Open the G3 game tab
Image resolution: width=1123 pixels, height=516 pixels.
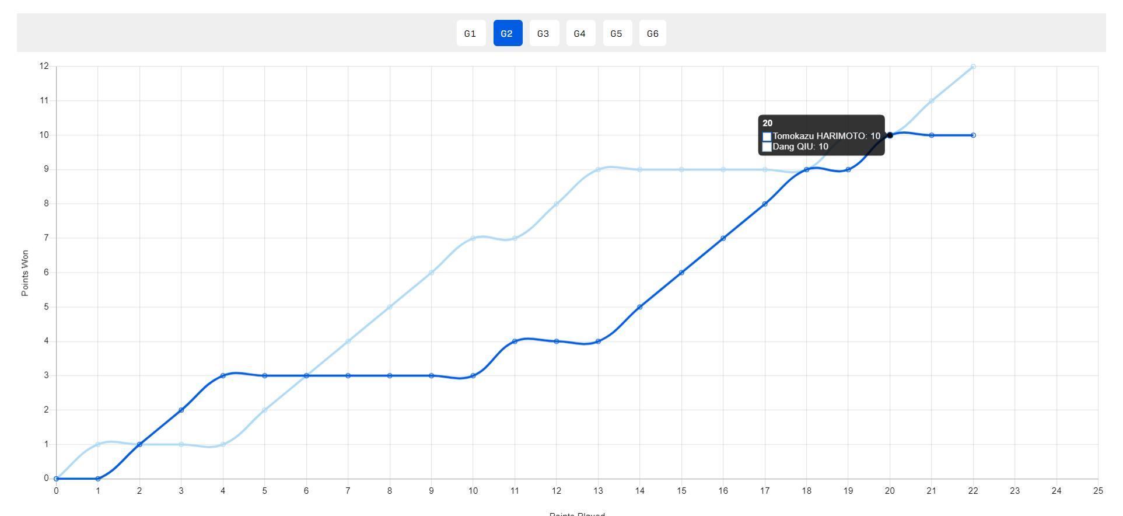pos(544,33)
